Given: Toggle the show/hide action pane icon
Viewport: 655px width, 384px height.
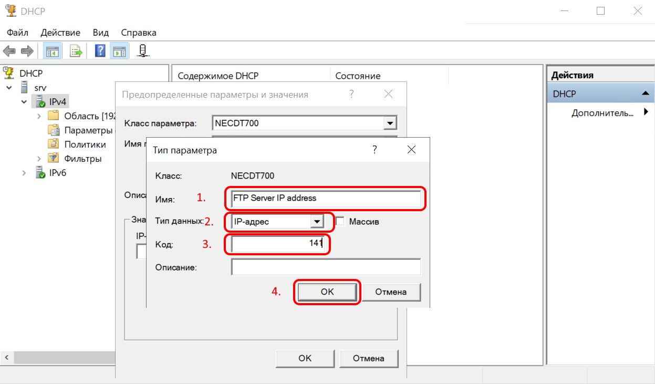Looking at the screenshot, I should (x=119, y=51).
